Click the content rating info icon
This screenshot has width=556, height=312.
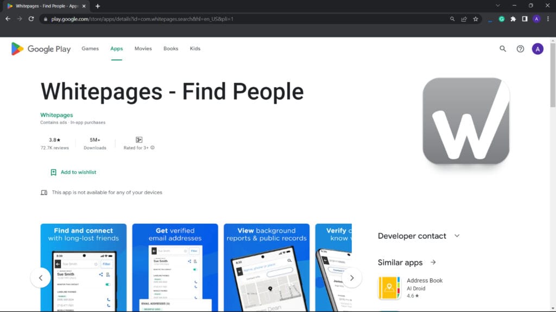[x=153, y=148]
